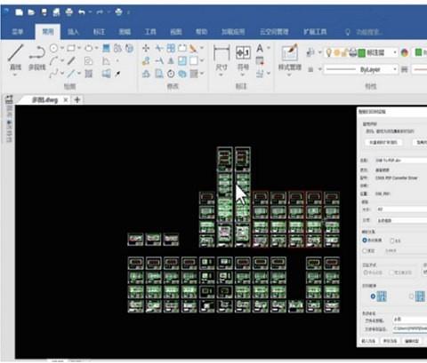Select the 直线 line tool
This screenshot has width=427, height=363.
tap(16, 56)
